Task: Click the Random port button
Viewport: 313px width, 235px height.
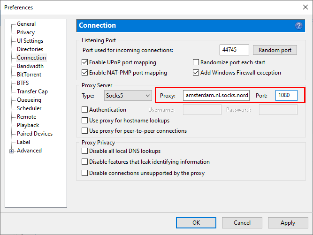Action: tap(275, 50)
